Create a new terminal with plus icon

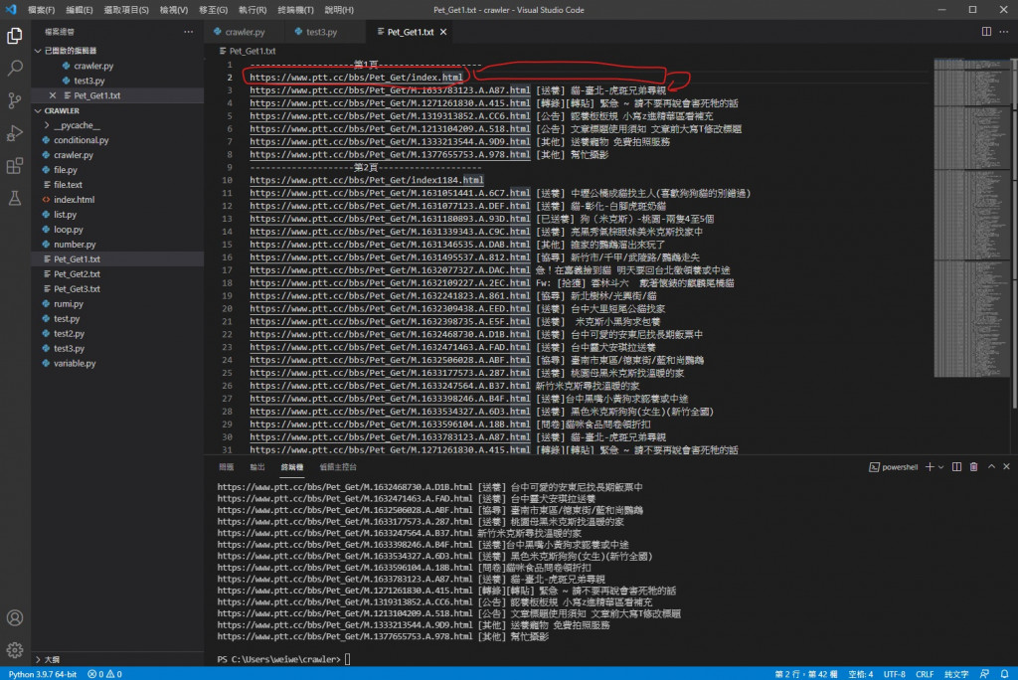coord(930,467)
